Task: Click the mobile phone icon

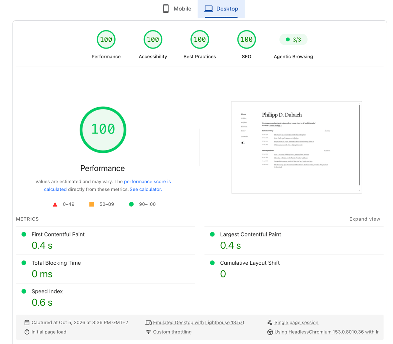Action: [x=166, y=9]
